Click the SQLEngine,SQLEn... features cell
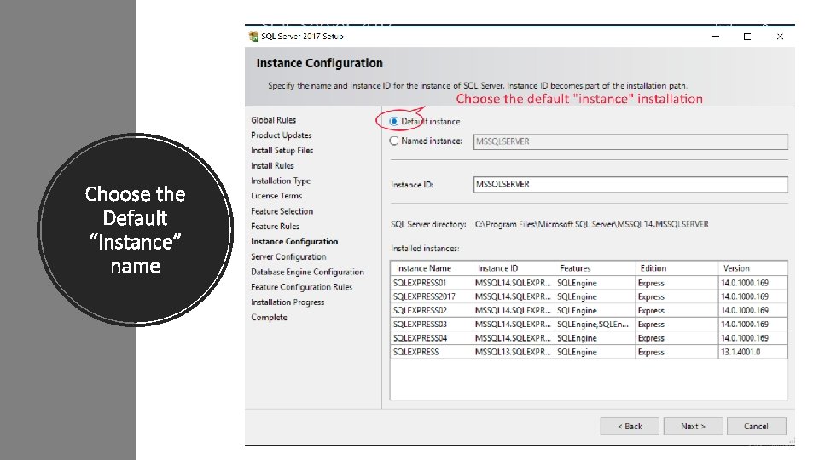 [595, 324]
